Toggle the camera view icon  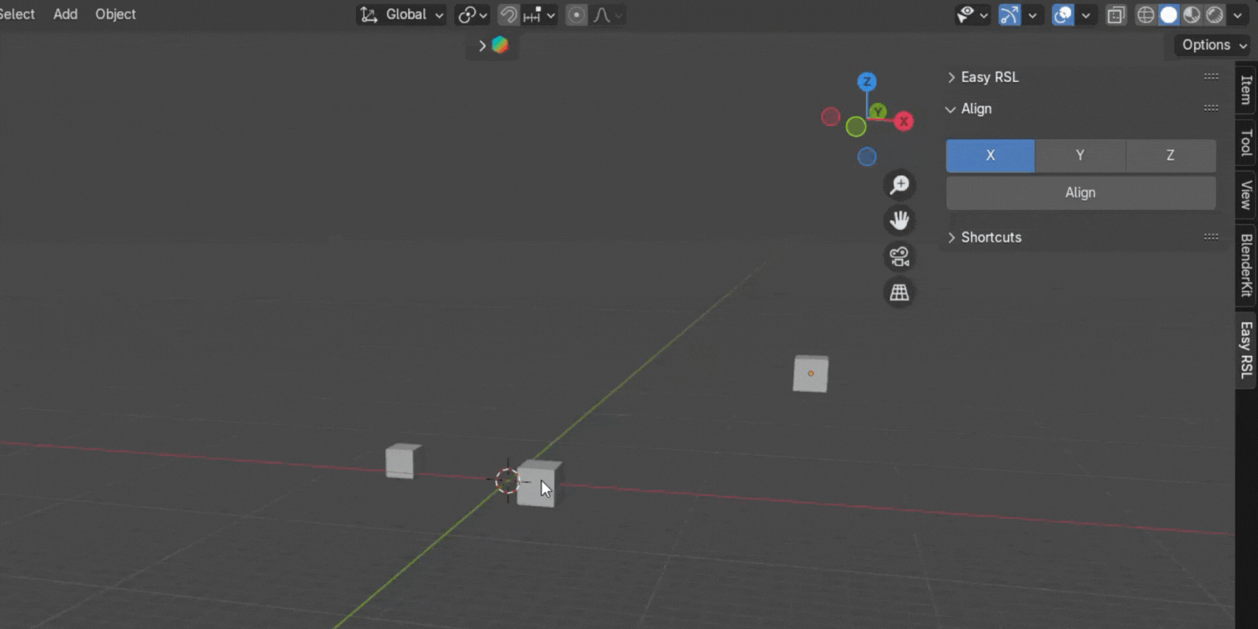click(900, 256)
